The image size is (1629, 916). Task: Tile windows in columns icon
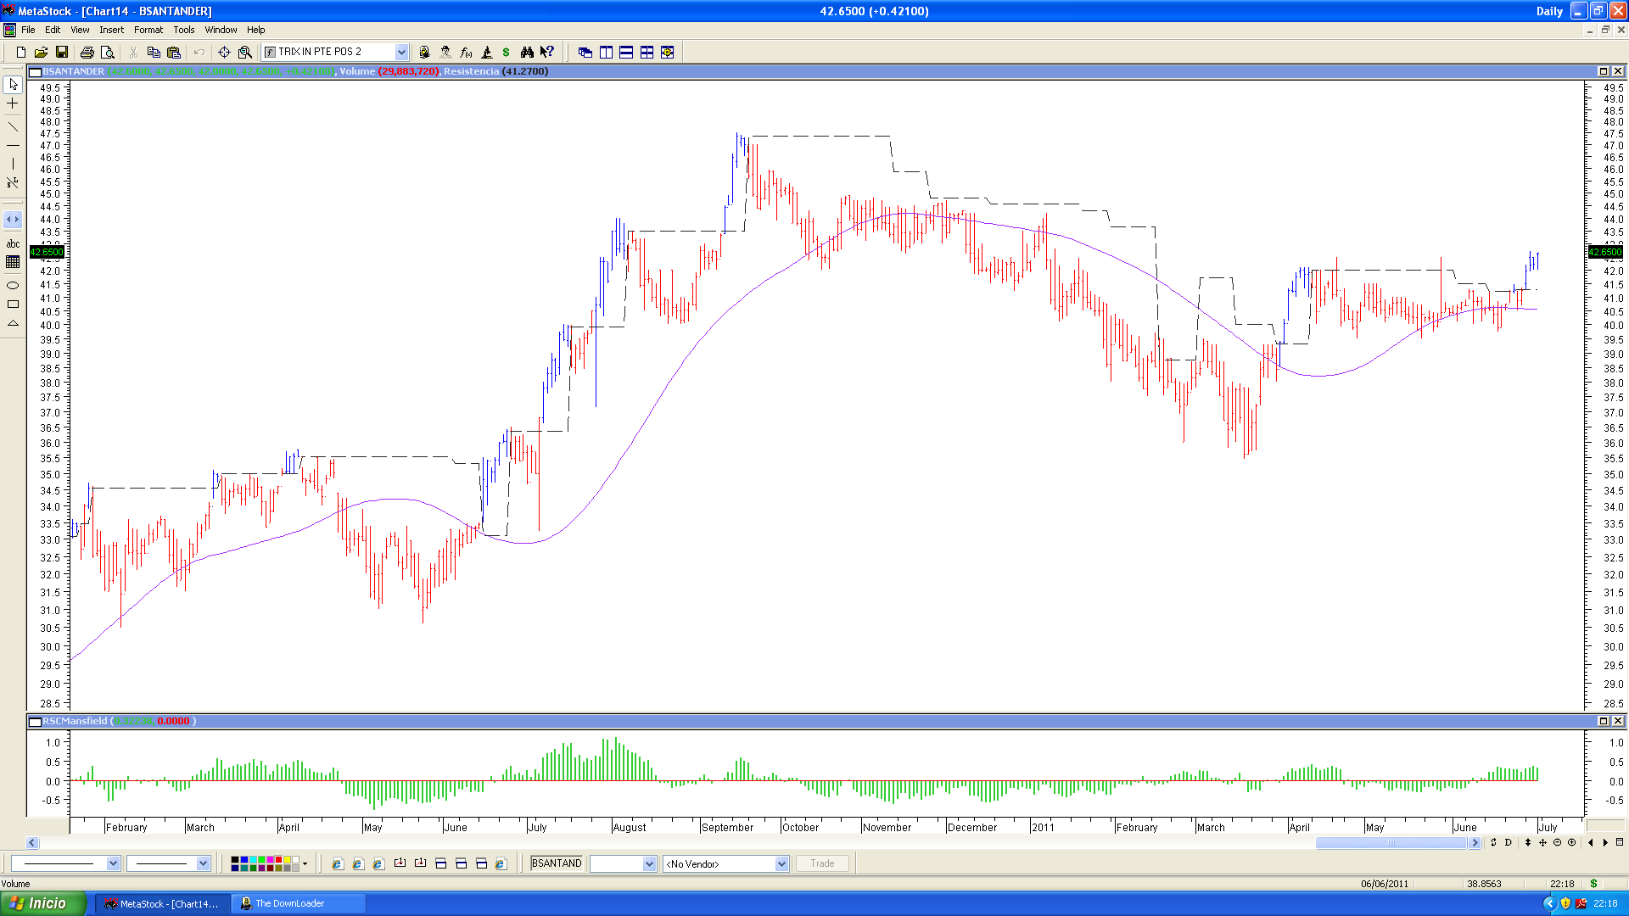(x=606, y=52)
